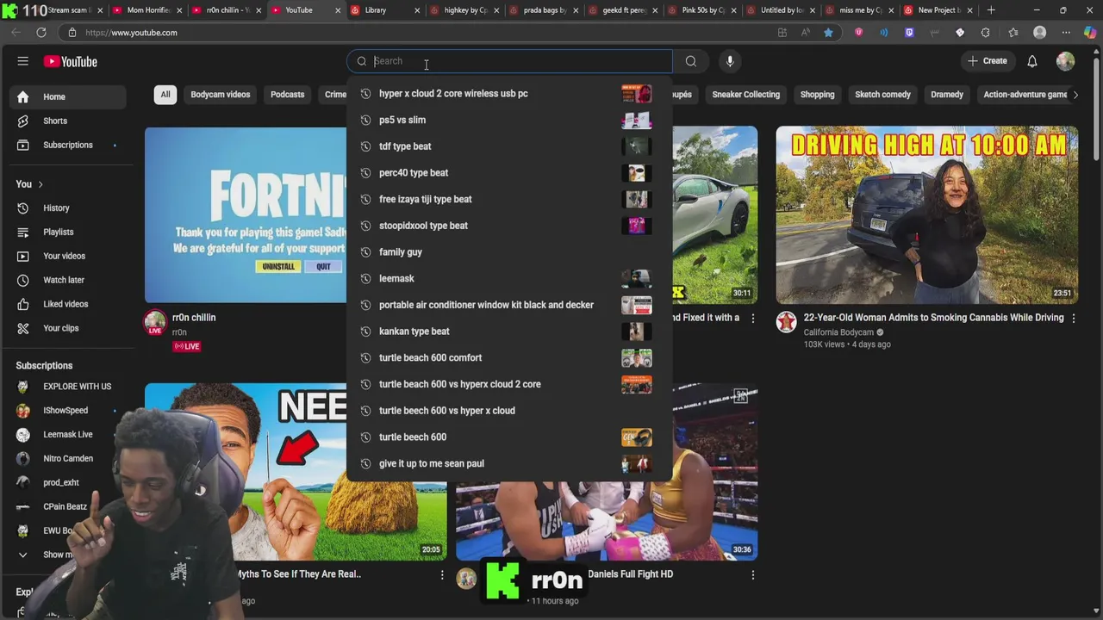Open IShowSpeed subscription channel

pyautogui.click(x=69, y=411)
